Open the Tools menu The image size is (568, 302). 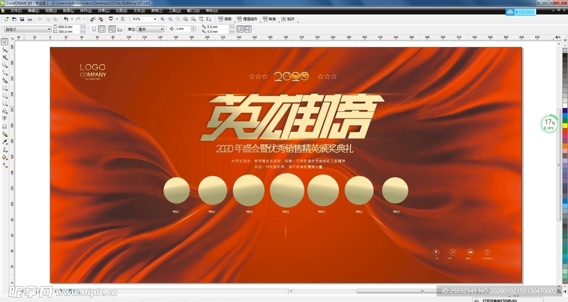click(175, 11)
